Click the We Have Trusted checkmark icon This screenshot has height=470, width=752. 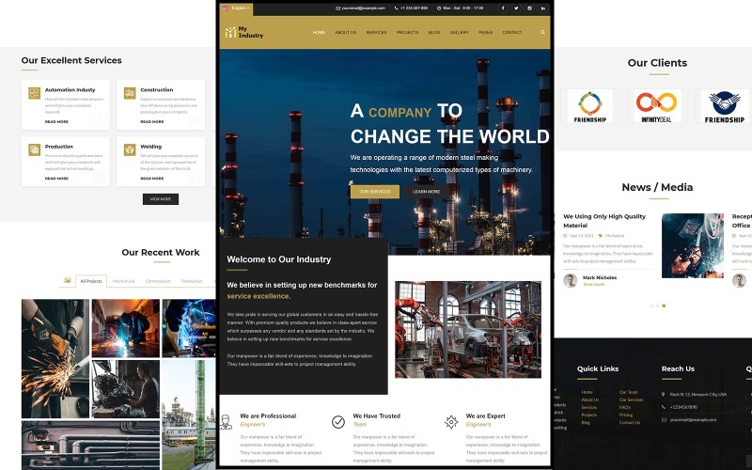[338, 422]
